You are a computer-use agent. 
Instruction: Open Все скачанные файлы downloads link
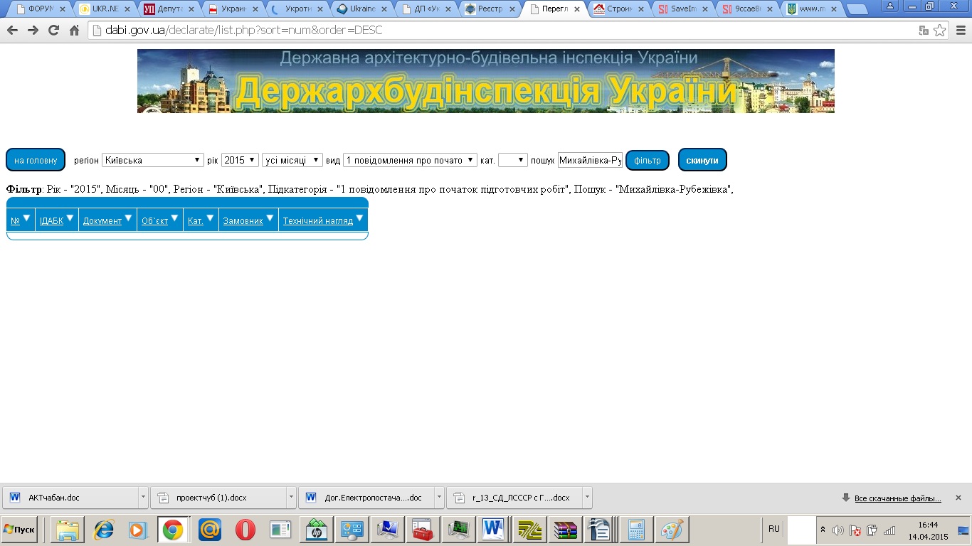(x=898, y=498)
